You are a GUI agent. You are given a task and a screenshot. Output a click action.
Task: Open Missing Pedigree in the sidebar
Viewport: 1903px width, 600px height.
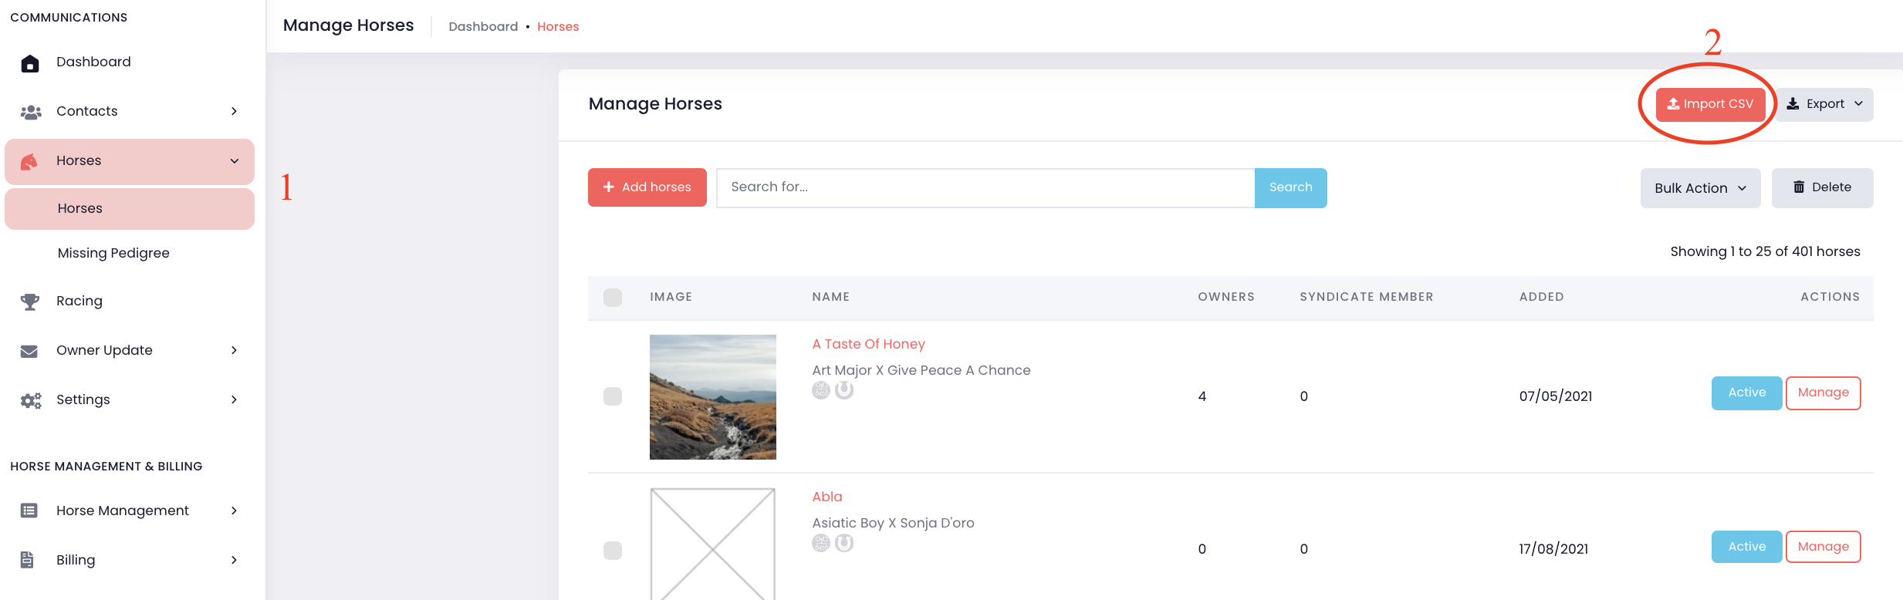113,253
